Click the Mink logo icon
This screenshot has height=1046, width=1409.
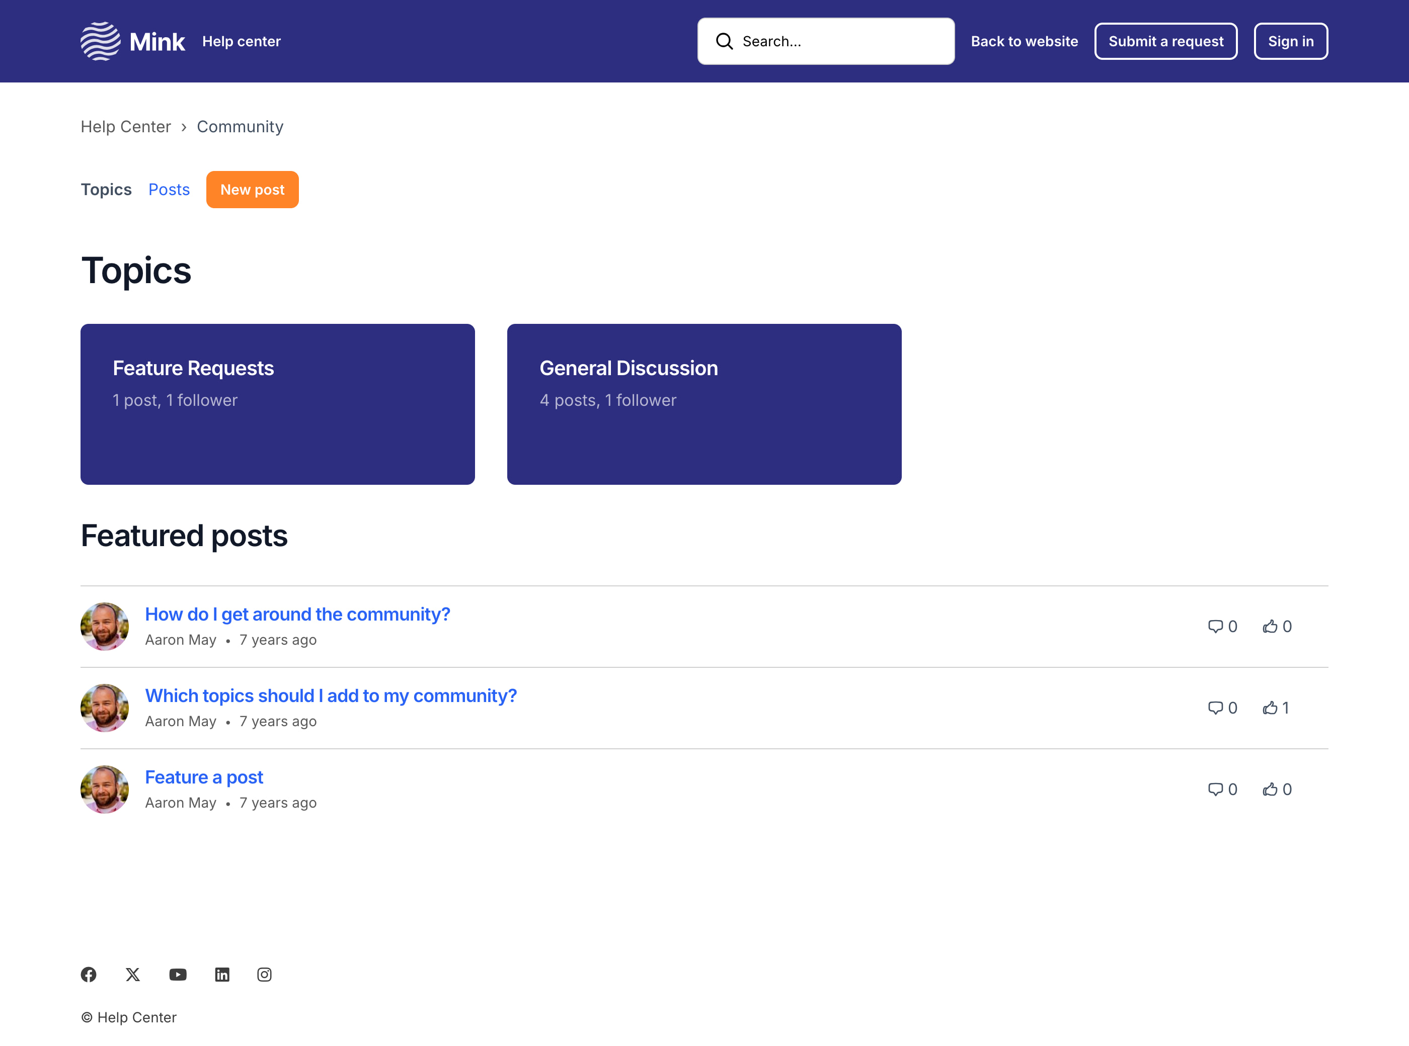[100, 41]
